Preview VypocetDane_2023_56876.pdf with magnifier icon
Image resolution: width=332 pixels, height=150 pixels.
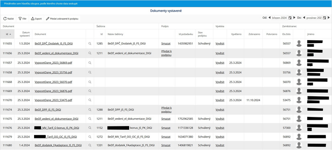pyautogui.click(x=90, y=91)
